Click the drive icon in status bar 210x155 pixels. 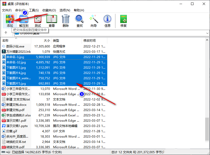(3, 152)
